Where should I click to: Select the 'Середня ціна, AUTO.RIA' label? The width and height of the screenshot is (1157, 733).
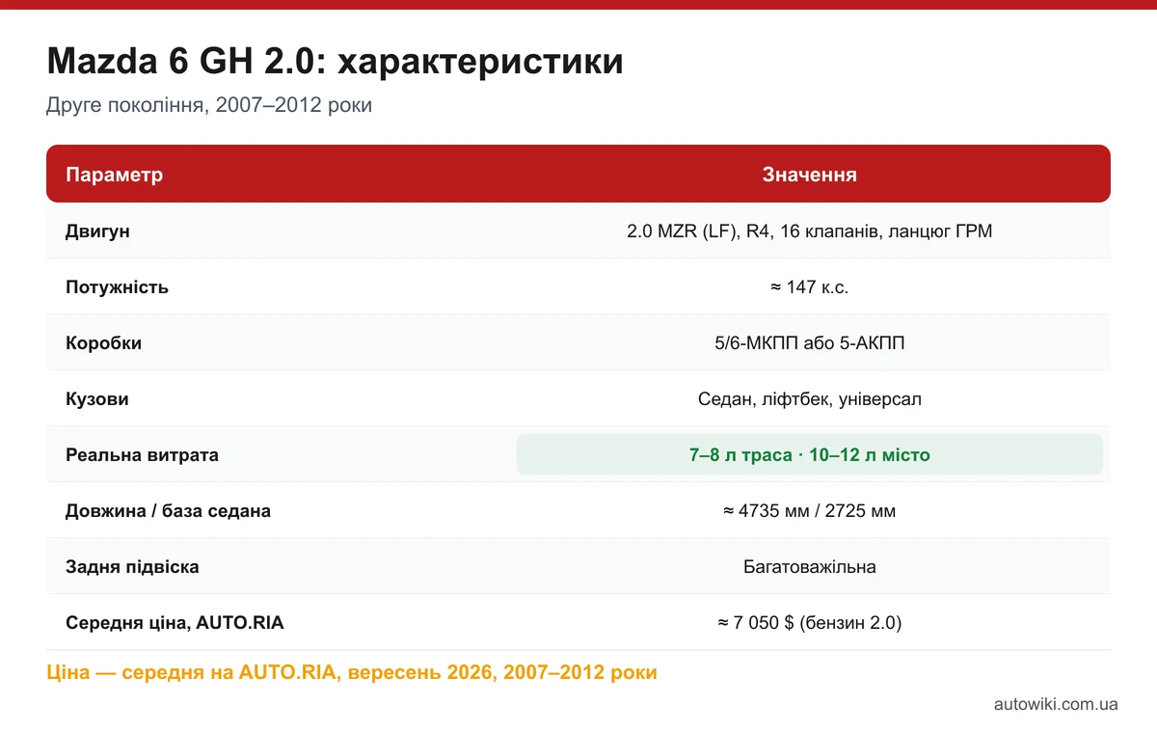pyautogui.click(x=175, y=623)
